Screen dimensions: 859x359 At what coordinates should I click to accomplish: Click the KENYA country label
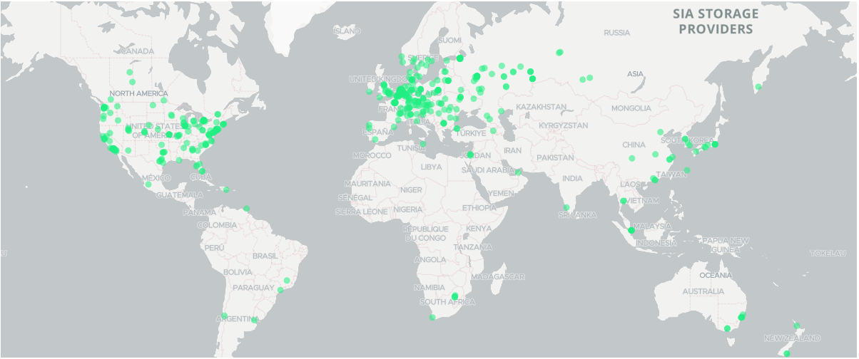pos(478,229)
